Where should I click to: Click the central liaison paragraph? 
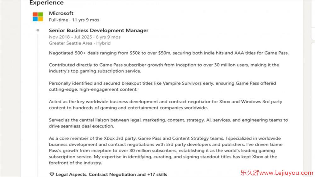168,123
